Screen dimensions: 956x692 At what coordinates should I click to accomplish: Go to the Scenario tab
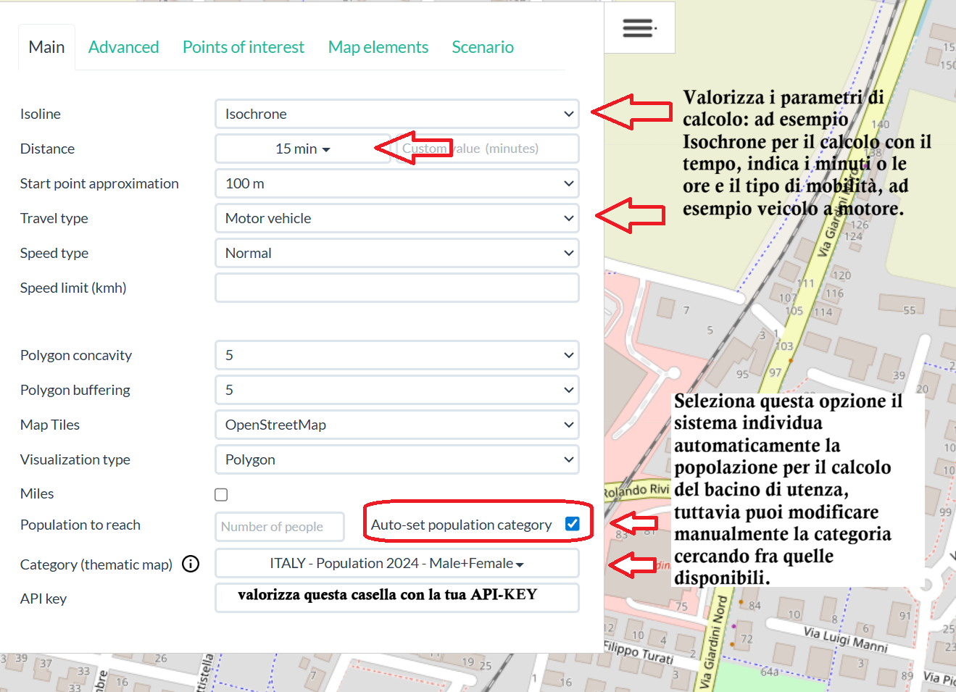[x=482, y=47]
